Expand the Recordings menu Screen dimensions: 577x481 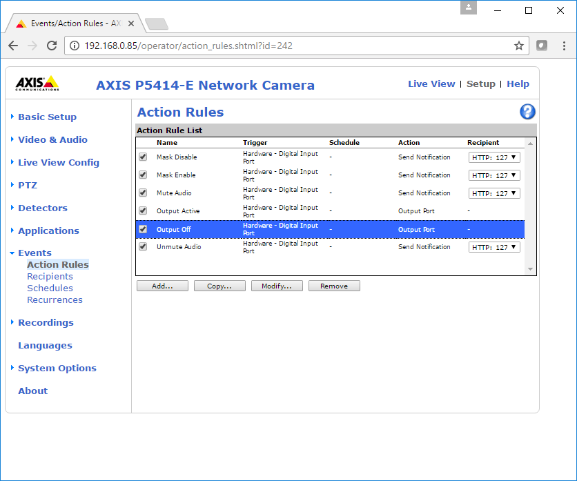click(46, 323)
